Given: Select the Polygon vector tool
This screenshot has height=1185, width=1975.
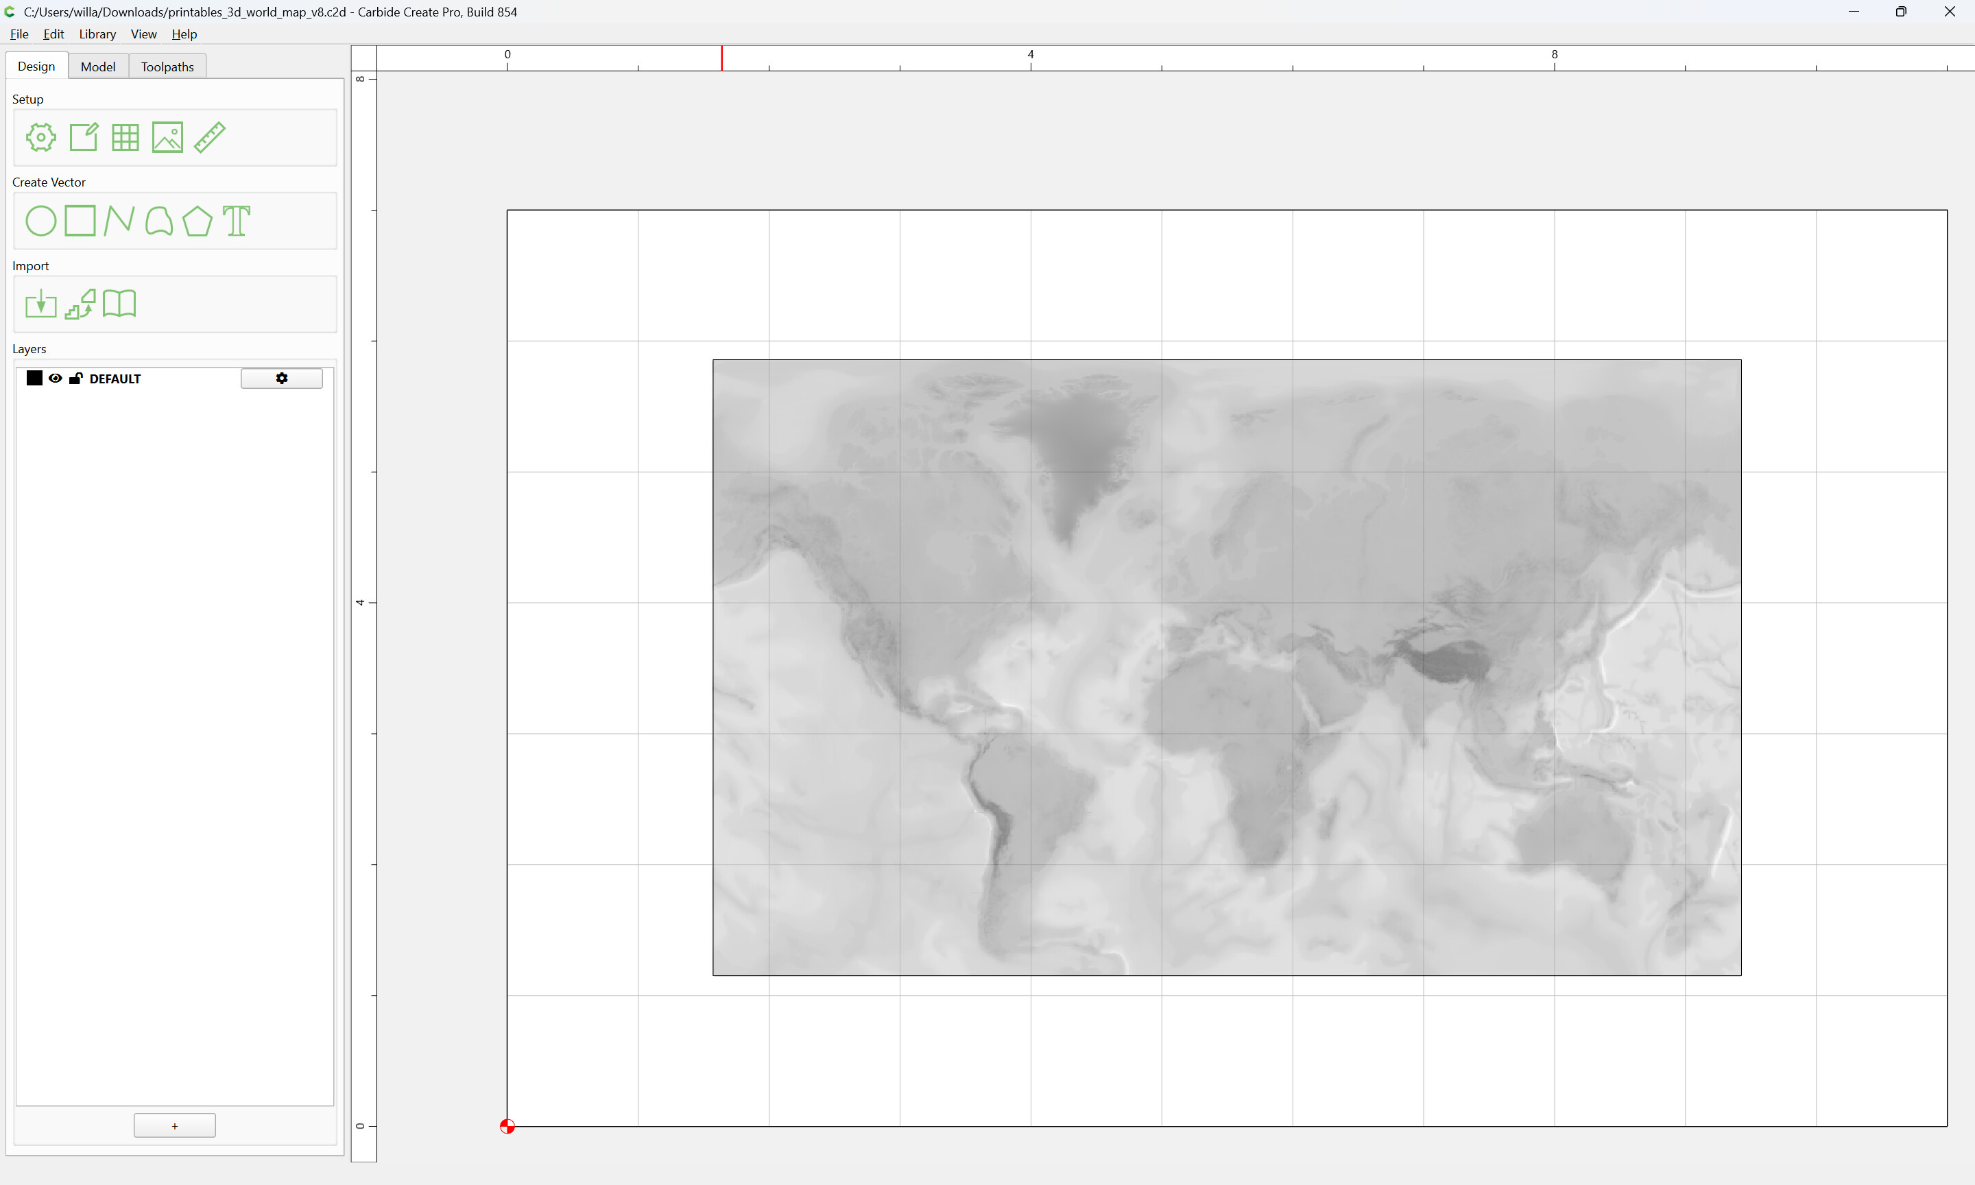Looking at the screenshot, I should 197,222.
